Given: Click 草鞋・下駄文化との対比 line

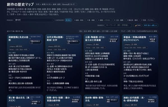Looking at the screenshot, I should (x=133, y=81).
